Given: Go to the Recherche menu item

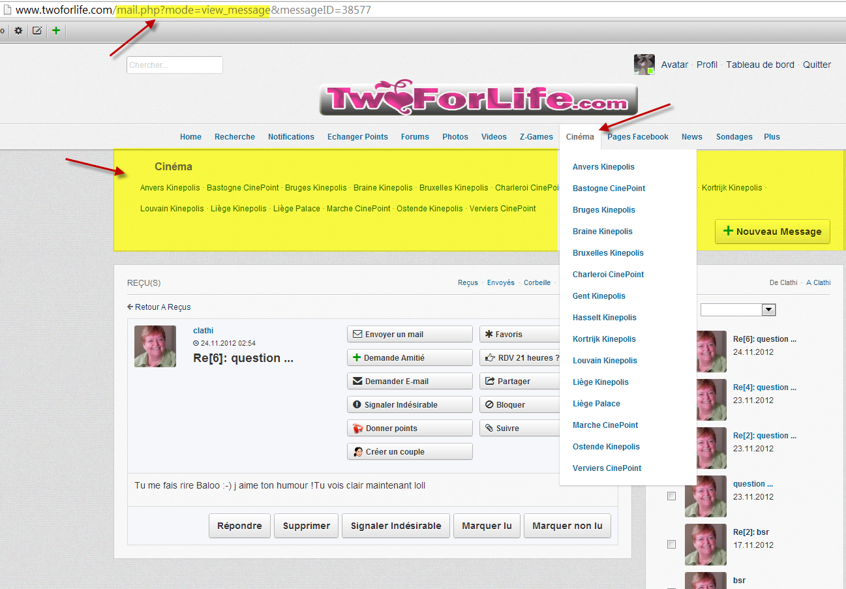Looking at the screenshot, I should 235,137.
